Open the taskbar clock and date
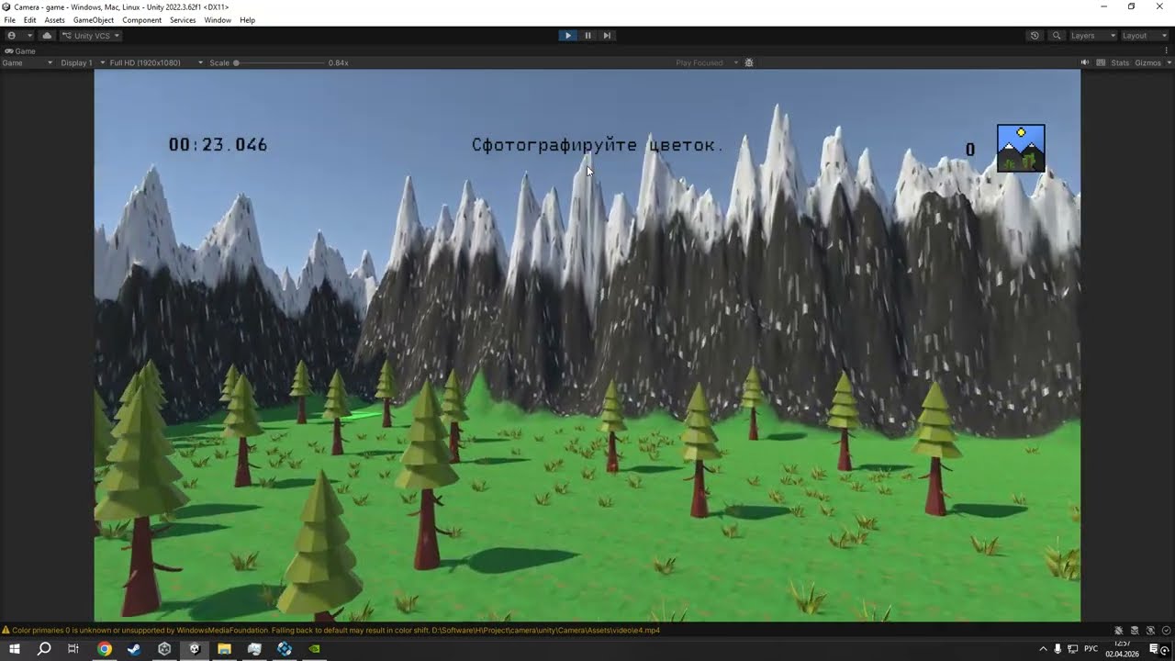Screen dimensions: 1175x661 pos(1122,649)
